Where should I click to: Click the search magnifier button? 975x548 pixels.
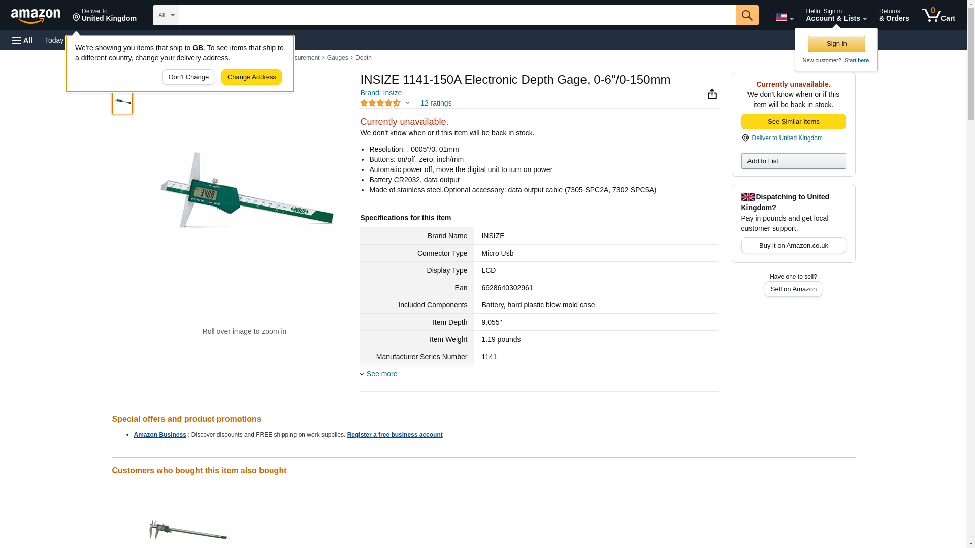point(746,15)
